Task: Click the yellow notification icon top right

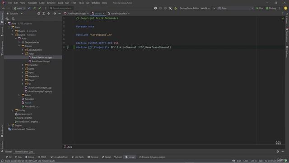Action: (x=285, y=8)
